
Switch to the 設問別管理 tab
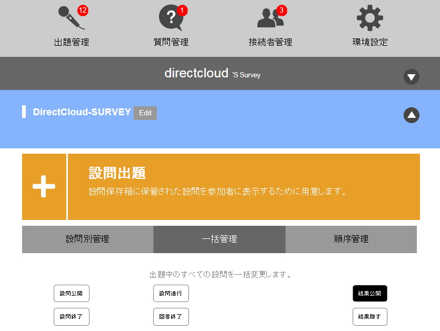click(x=87, y=239)
